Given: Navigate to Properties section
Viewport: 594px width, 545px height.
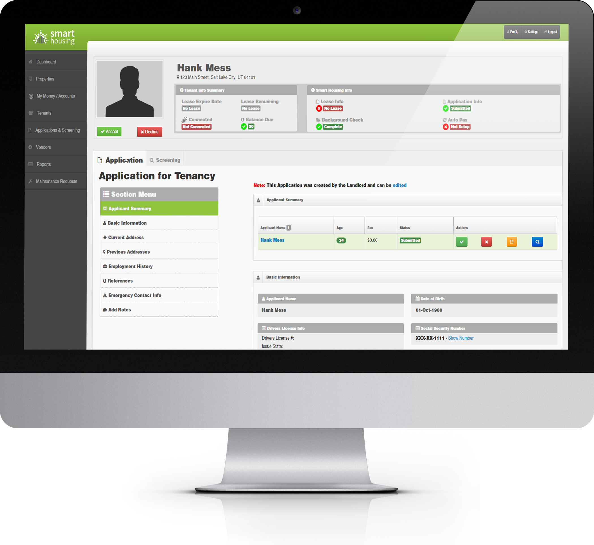Looking at the screenshot, I should coord(46,79).
